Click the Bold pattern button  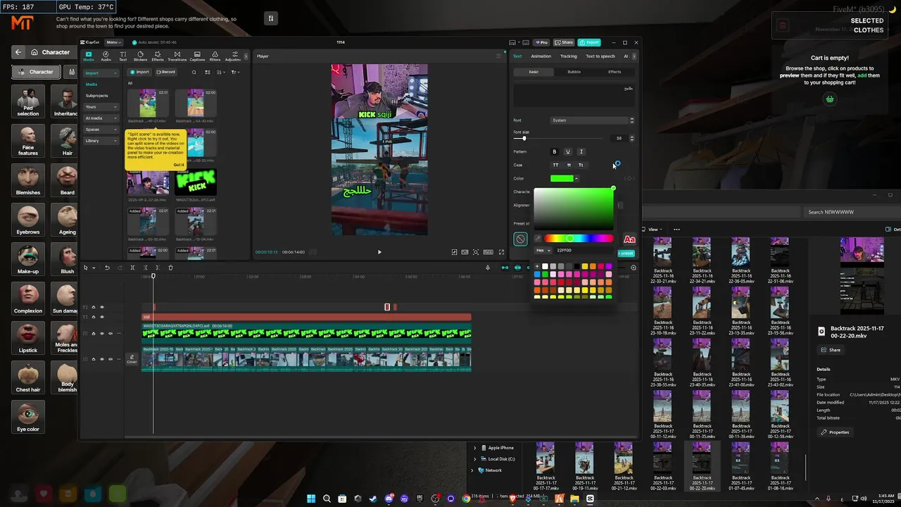tap(554, 151)
